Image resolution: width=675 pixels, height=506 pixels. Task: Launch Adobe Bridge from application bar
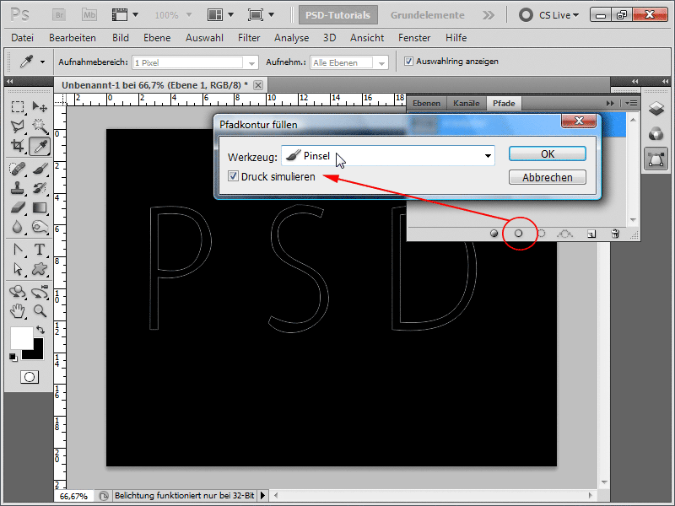pos(59,15)
